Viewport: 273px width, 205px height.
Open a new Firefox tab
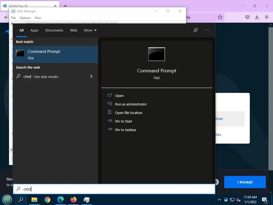point(65,6)
